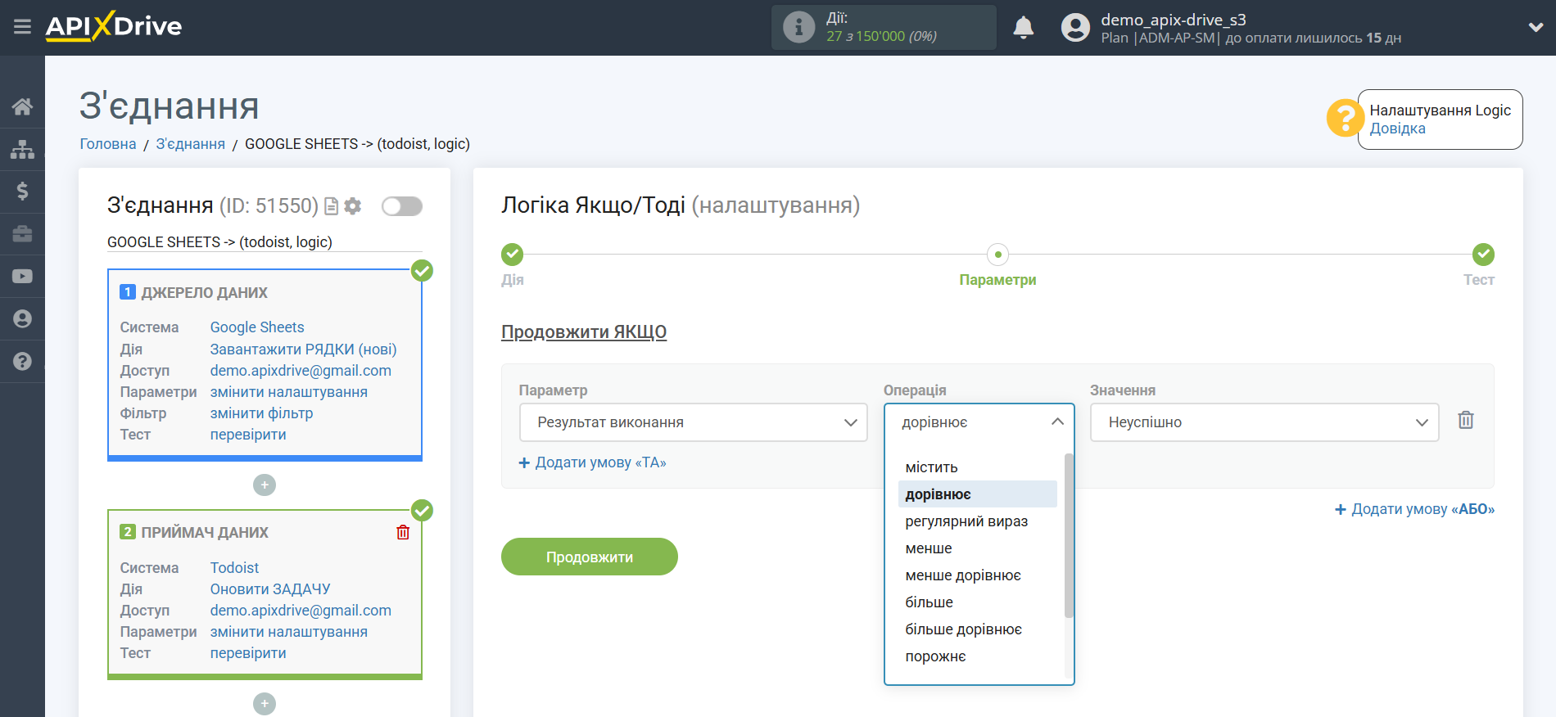This screenshot has width=1556, height=717.
Task: Select більше operation
Action: coord(977,602)
